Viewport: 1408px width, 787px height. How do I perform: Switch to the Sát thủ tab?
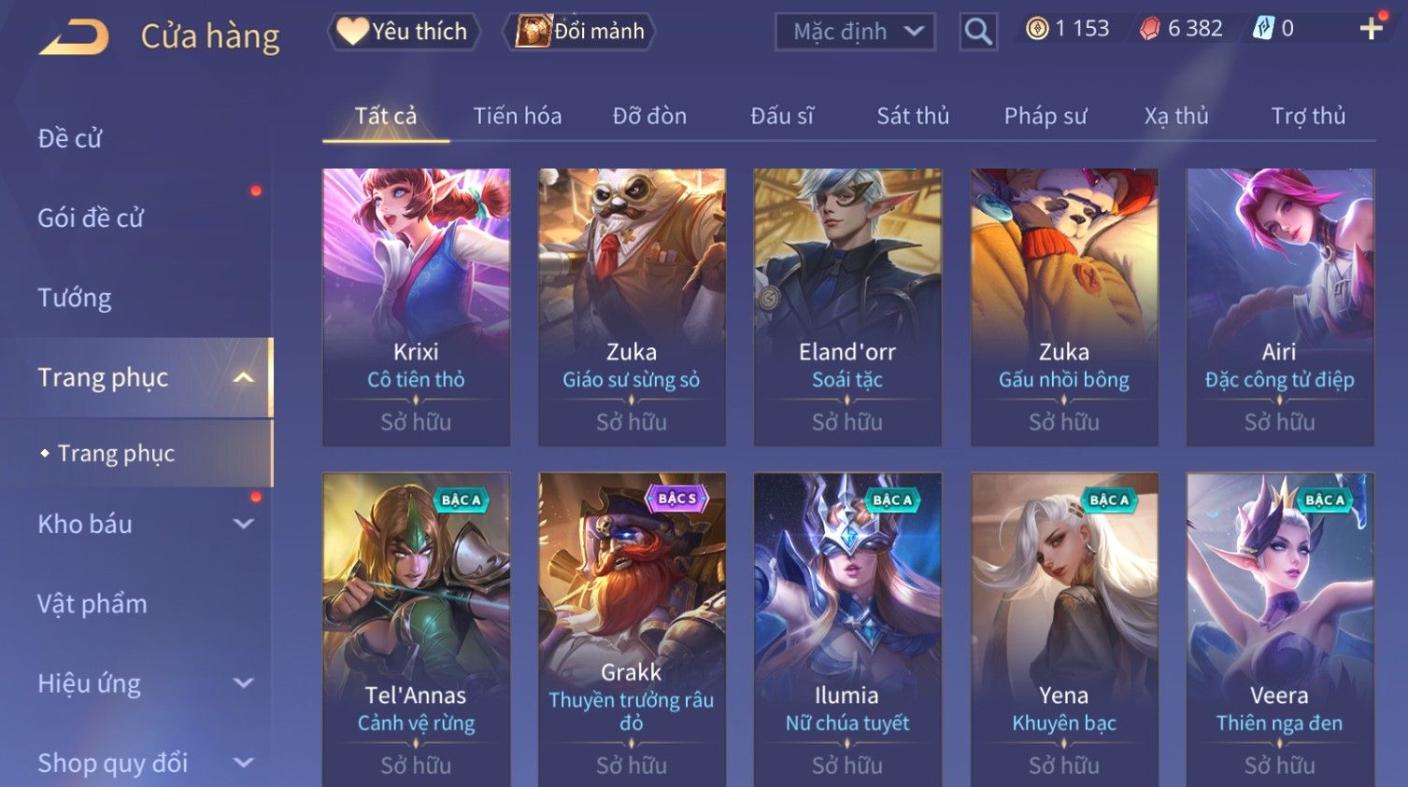tap(913, 116)
